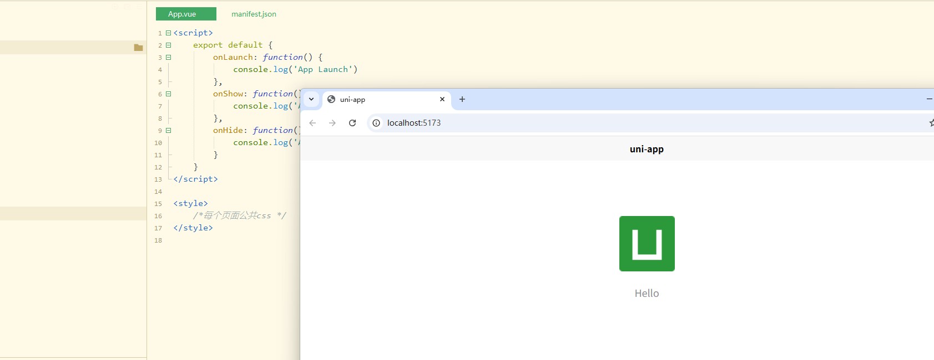The image size is (934, 360).
Task: Click the green uni-app logo image
Action: point(647,244)
